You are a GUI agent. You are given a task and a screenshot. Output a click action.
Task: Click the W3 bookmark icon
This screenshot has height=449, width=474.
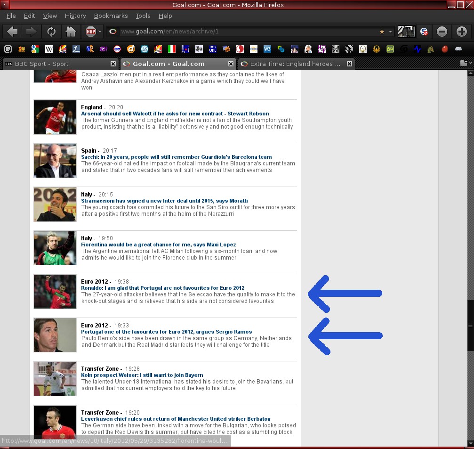[267, 49]
